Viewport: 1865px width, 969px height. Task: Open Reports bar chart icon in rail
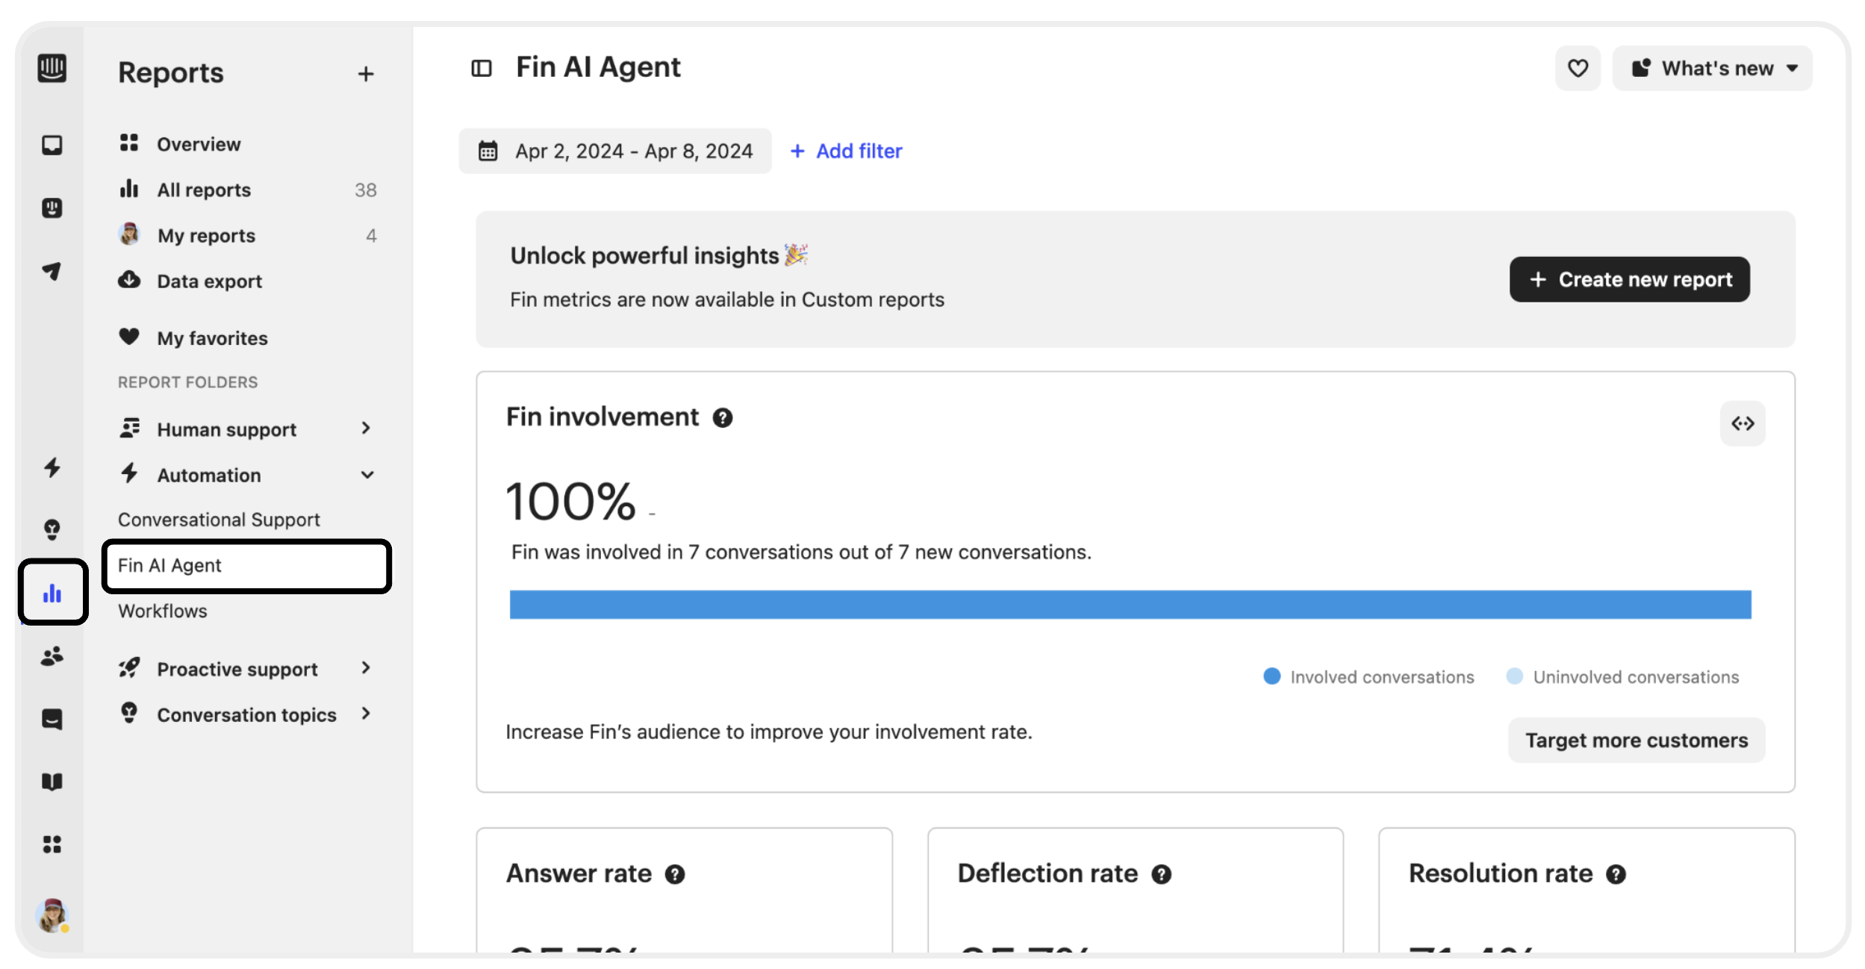click(52, 593)
